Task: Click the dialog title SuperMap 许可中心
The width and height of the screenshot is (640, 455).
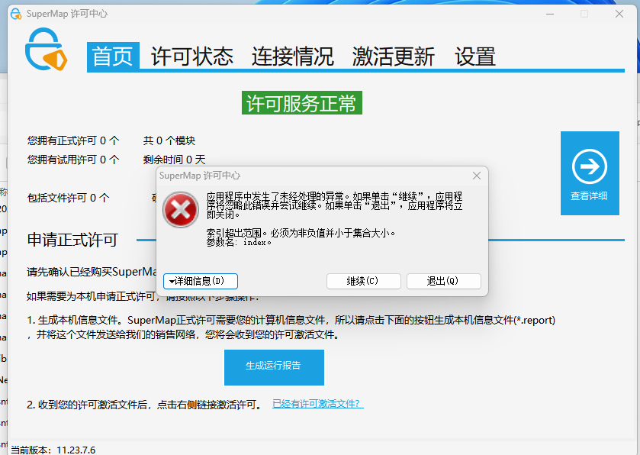Action: [x=200, y=176]
